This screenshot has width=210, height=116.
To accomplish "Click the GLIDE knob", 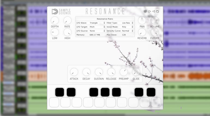I will [x=136, y=72].
